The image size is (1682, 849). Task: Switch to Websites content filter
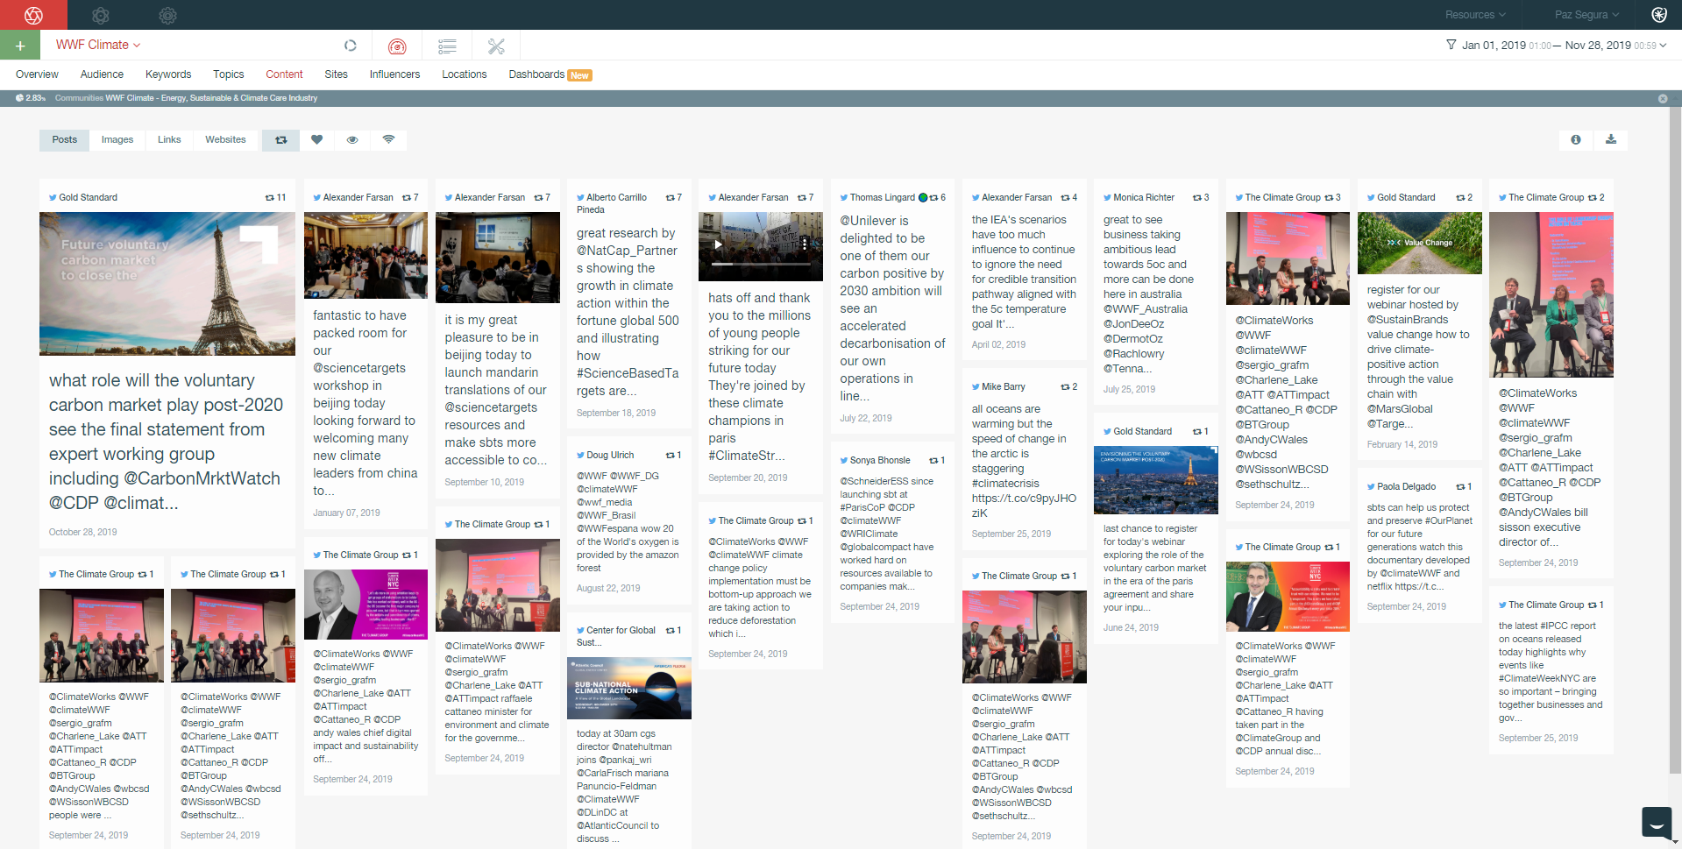(x=225, y=140)
